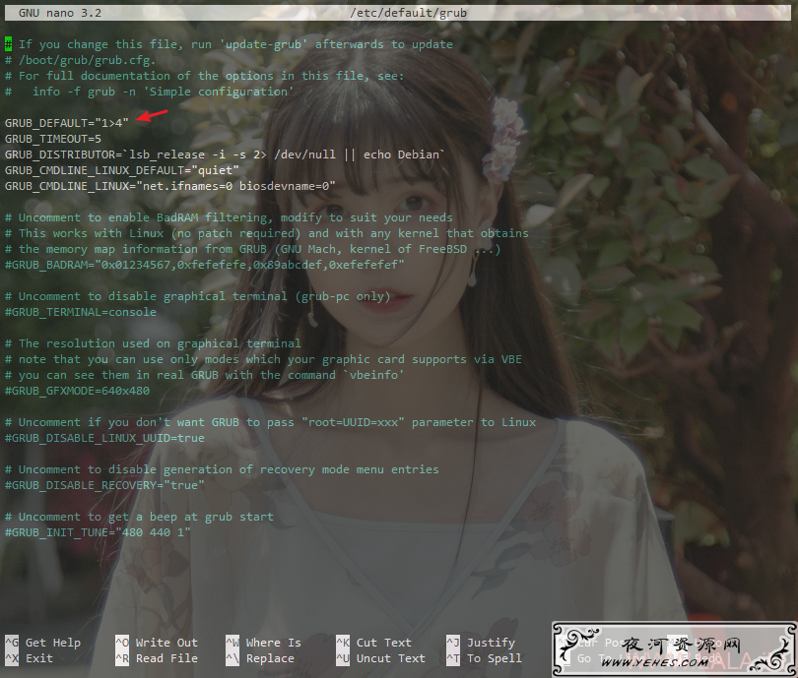
Task: Click the #GRUB_INIT_TUNE="480 440 1" line
Action: (x=98, y=532)
